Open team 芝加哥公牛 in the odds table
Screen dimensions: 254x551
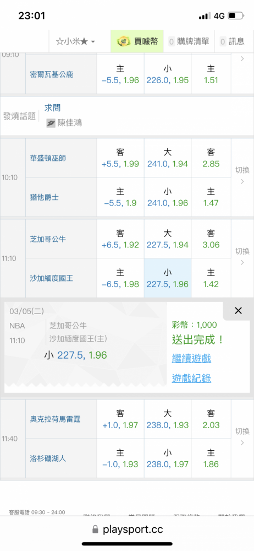tap(48, 239)
